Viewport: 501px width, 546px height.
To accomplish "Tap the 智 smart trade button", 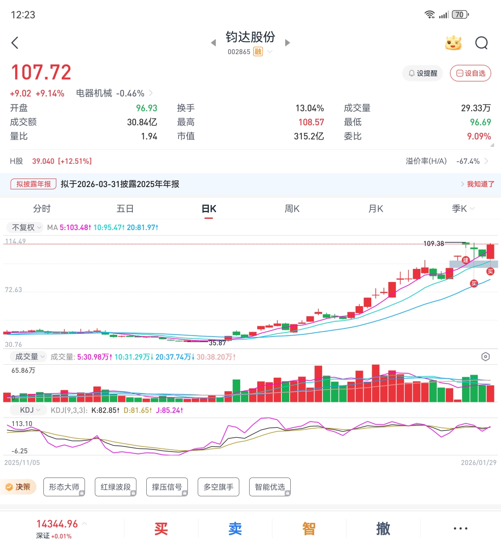I will 309,529.
